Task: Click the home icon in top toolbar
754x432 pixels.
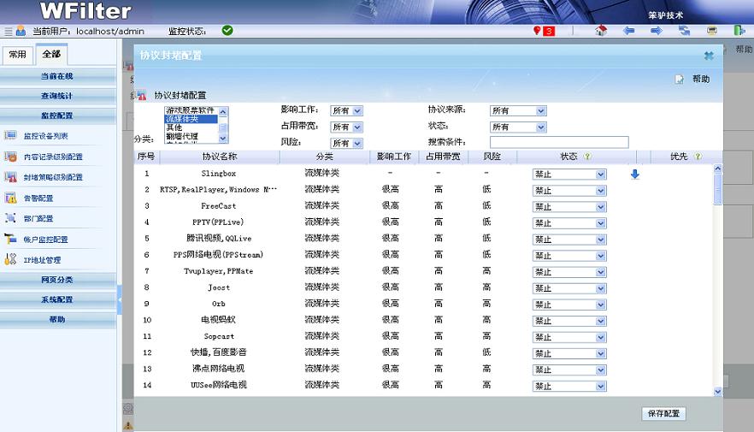Action: click(601, 31)
